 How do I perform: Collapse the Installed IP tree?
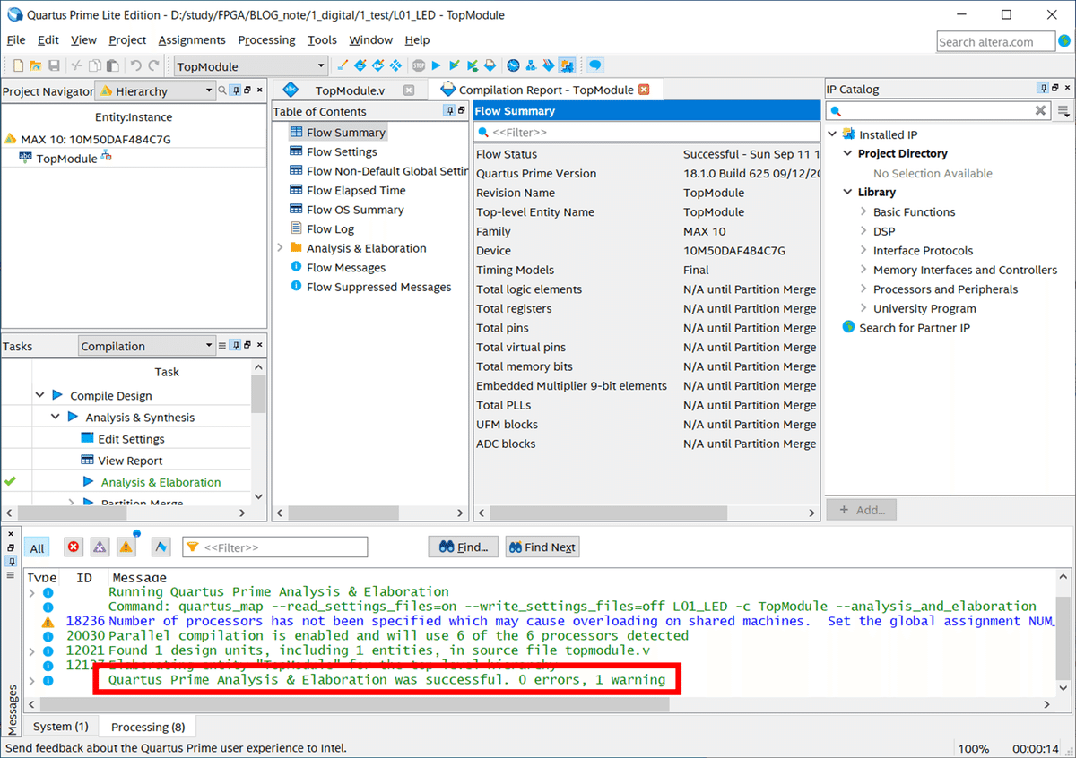click(833, 134)
